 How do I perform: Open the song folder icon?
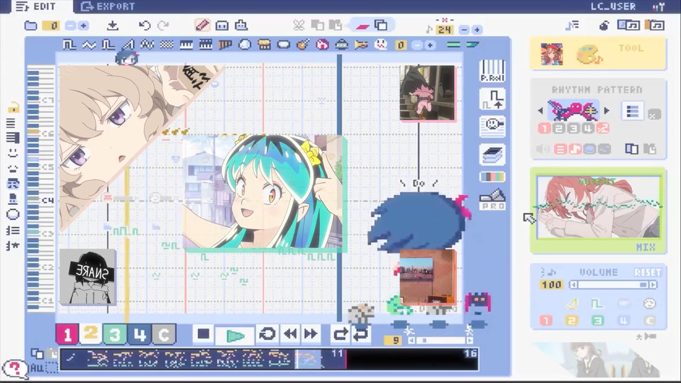click(31, 26)
